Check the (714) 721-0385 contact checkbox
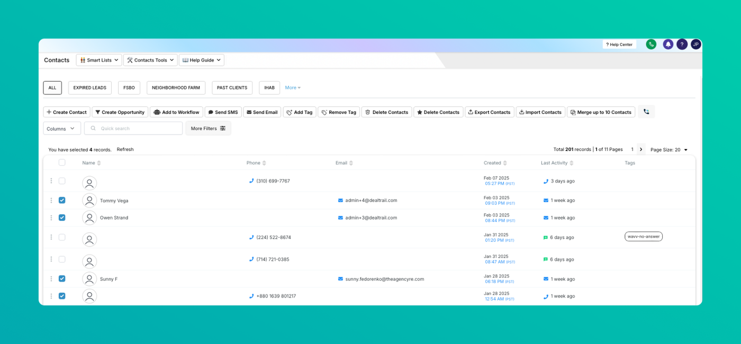 click(62, 259)
